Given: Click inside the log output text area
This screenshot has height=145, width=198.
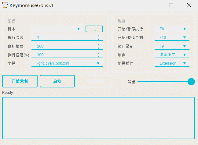Looking at the screenshot, I should (98, 118).
